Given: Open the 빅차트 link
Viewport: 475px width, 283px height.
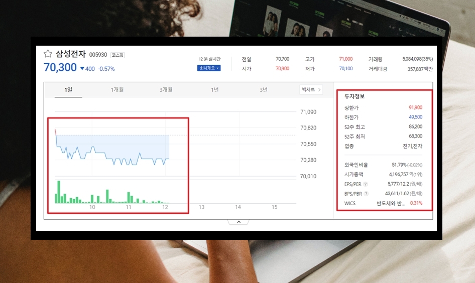Looking at the screenshot, I should click(x=311, y=90).
